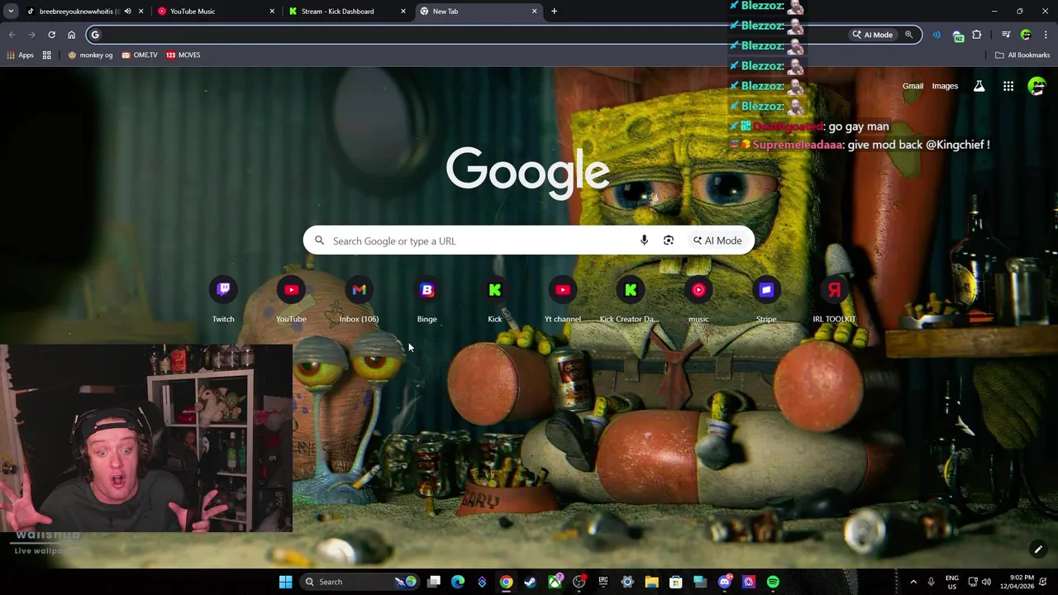
Task: Open the tab groups grid icon in bookmarks bar
Action: tap(47, 55)
